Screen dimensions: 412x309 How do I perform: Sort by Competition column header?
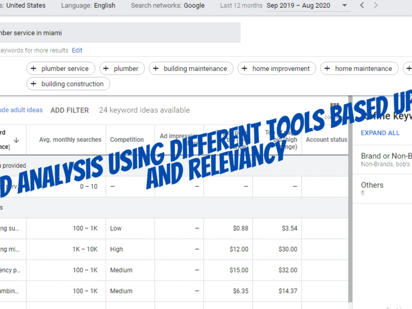[x=127, y=140]
